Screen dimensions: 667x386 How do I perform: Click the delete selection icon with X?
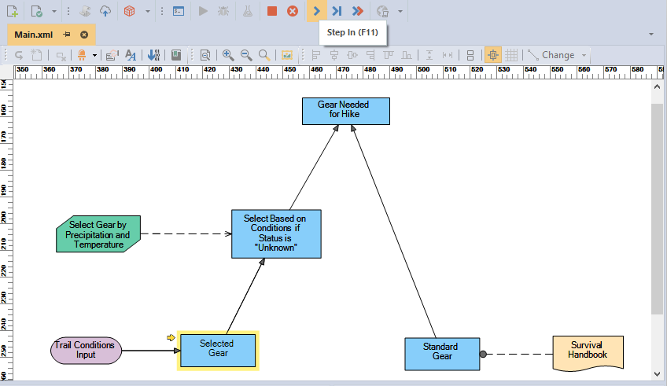coord(61,55)
